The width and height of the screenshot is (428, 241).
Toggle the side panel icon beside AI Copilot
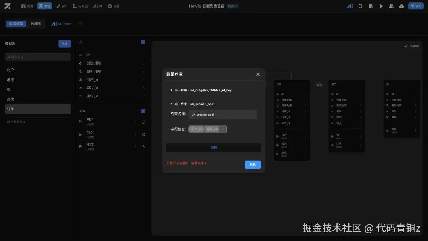[80, 24]
